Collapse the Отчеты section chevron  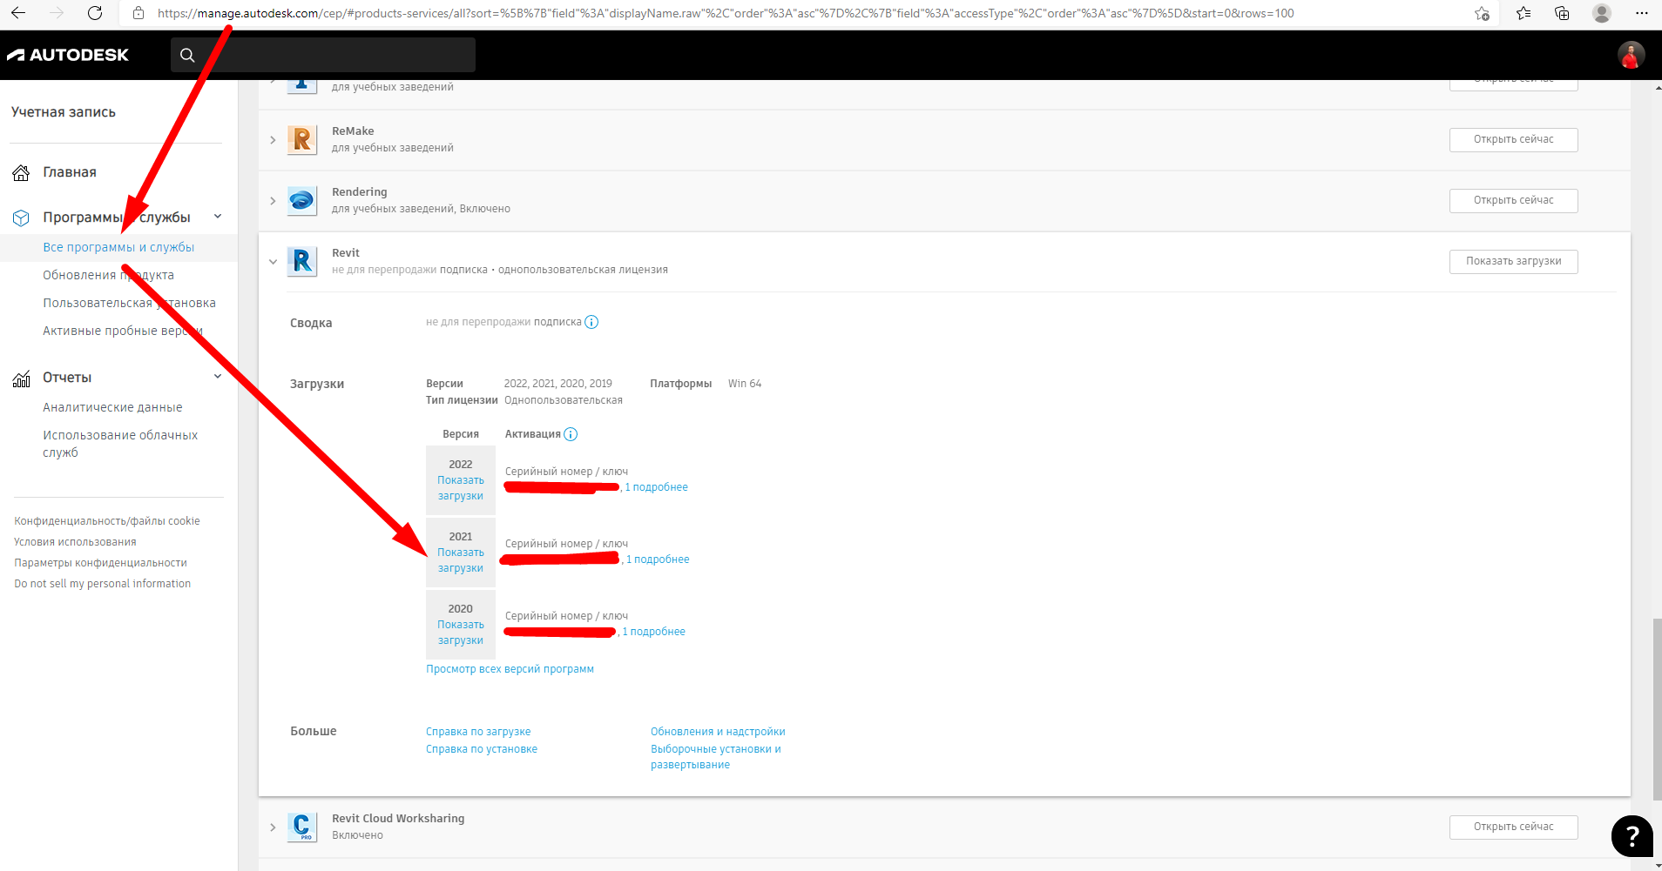(x=218, y=377)
